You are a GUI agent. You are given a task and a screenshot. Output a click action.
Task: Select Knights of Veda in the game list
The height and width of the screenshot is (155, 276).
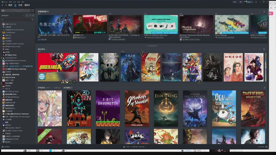[x=13, y=131]
